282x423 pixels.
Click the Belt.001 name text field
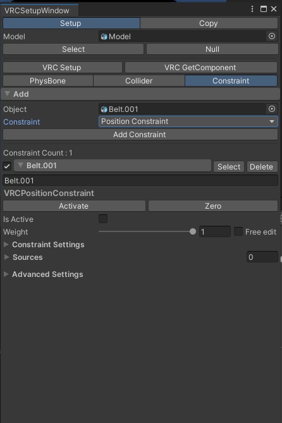coord(140,180)
